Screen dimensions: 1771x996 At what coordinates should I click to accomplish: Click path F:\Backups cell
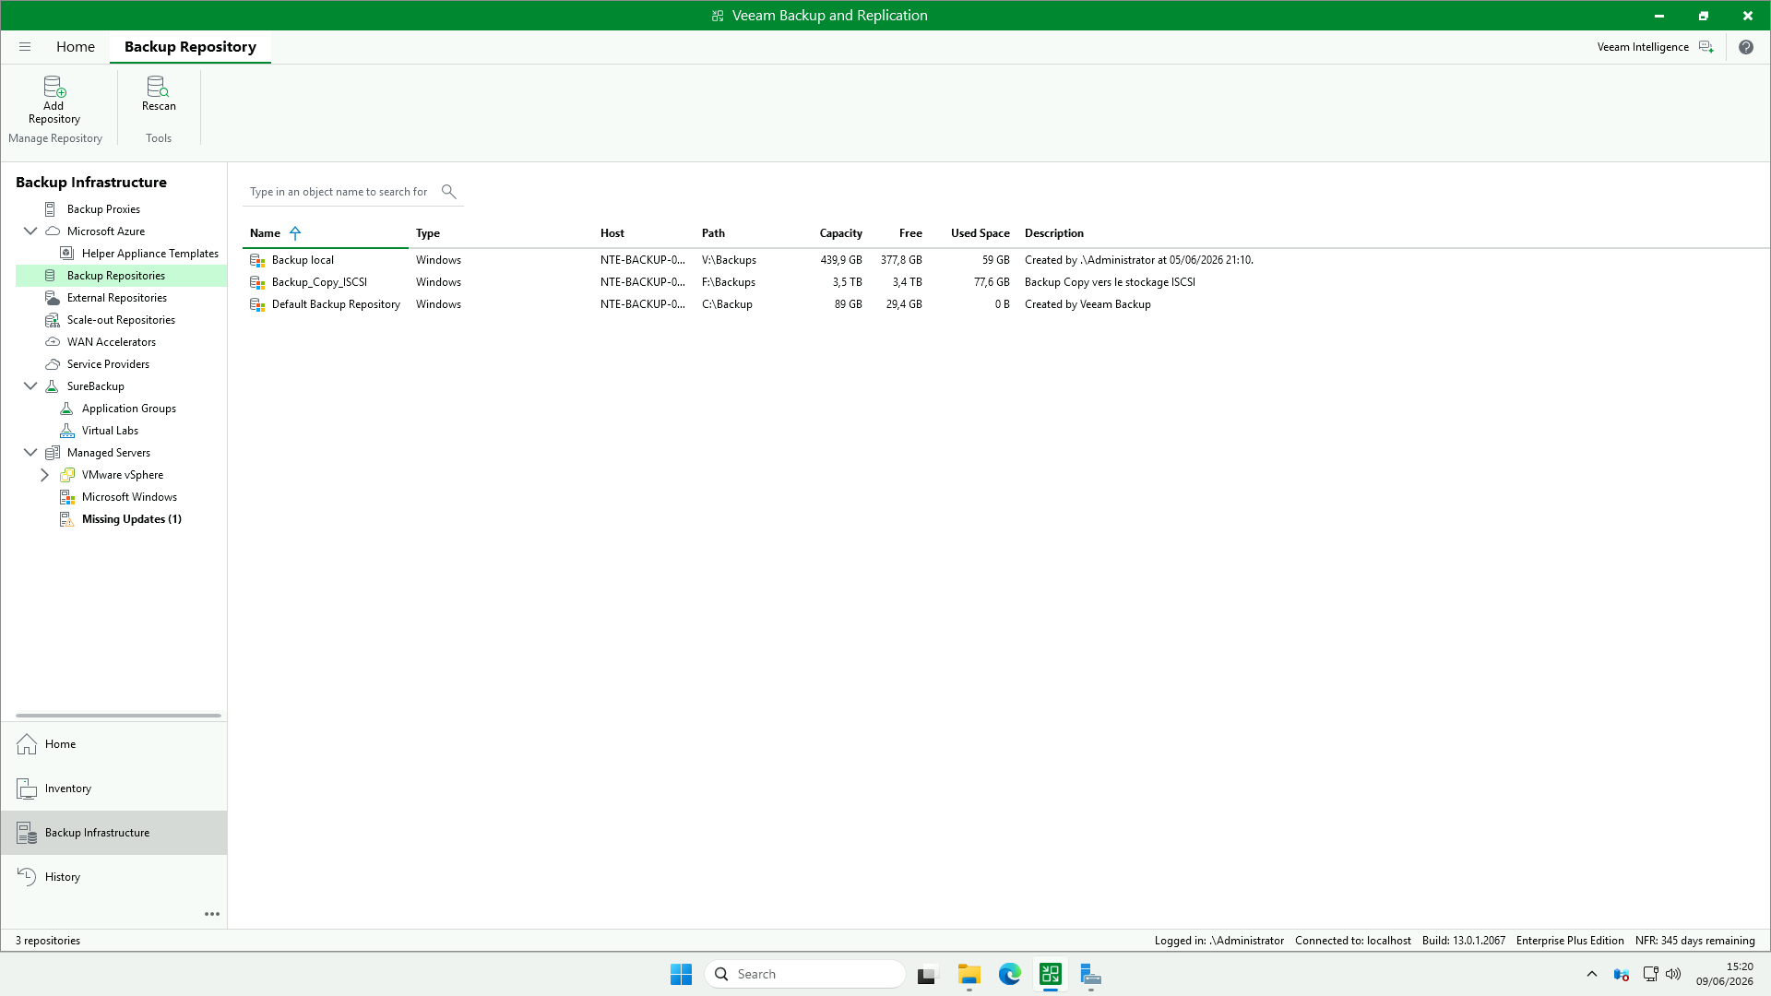coord(728,282)
